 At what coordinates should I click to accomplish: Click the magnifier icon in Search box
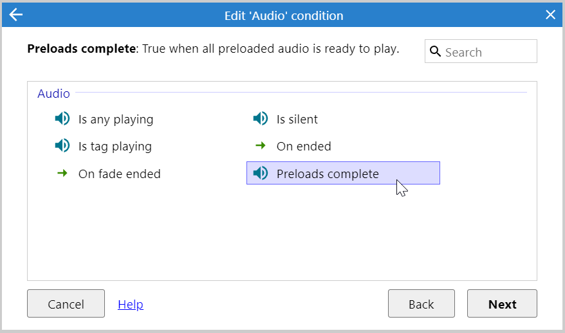point(435,51)
